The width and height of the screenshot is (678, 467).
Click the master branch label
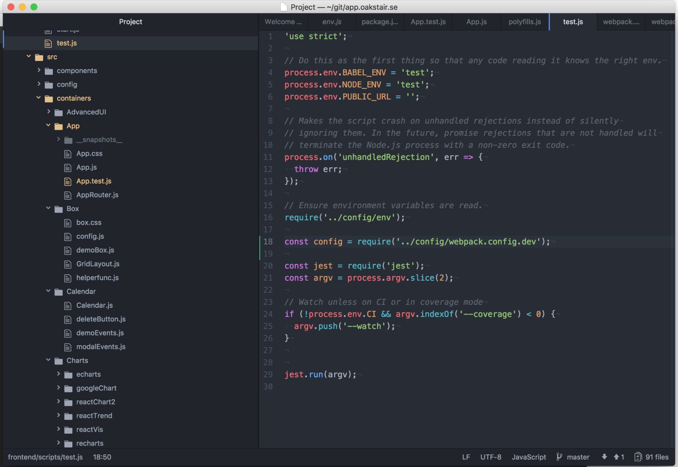coord(578,457)
